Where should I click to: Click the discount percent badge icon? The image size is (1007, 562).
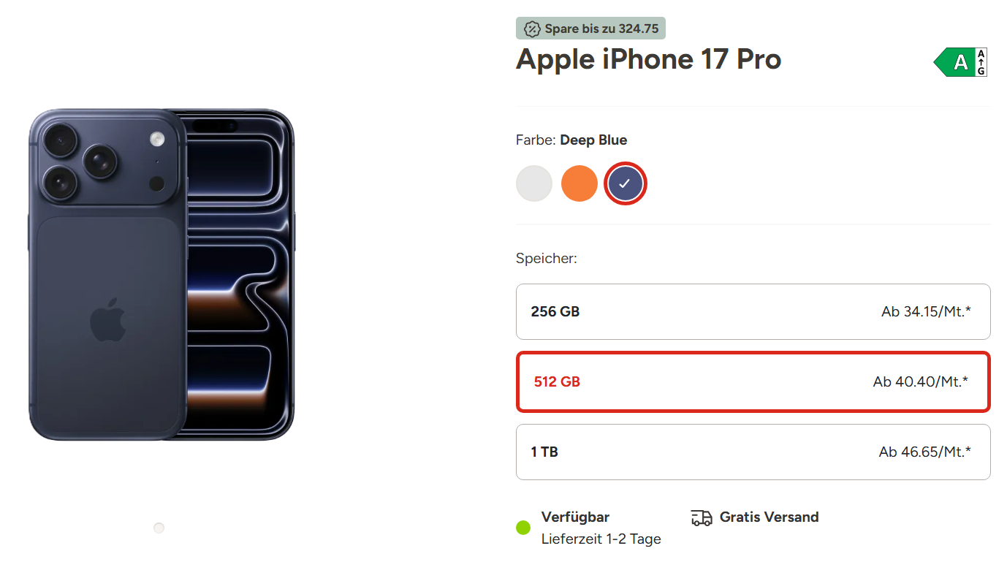(533, 29)
